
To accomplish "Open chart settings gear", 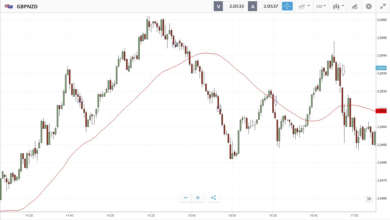I will 369,6.
